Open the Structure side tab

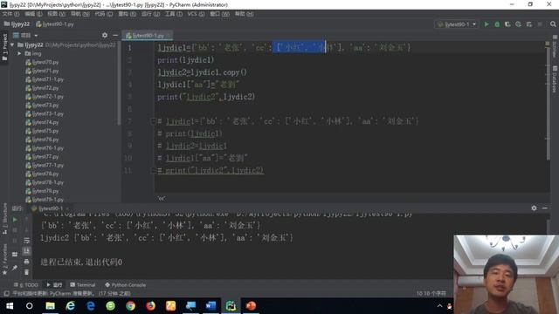4,218
